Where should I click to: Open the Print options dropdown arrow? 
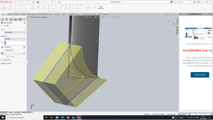click(40, 2)
